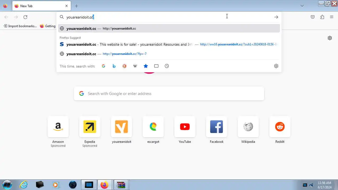Select the suggestion ending in ?fp=-7
The image size is (338, 190).
(x=169, y=54)
